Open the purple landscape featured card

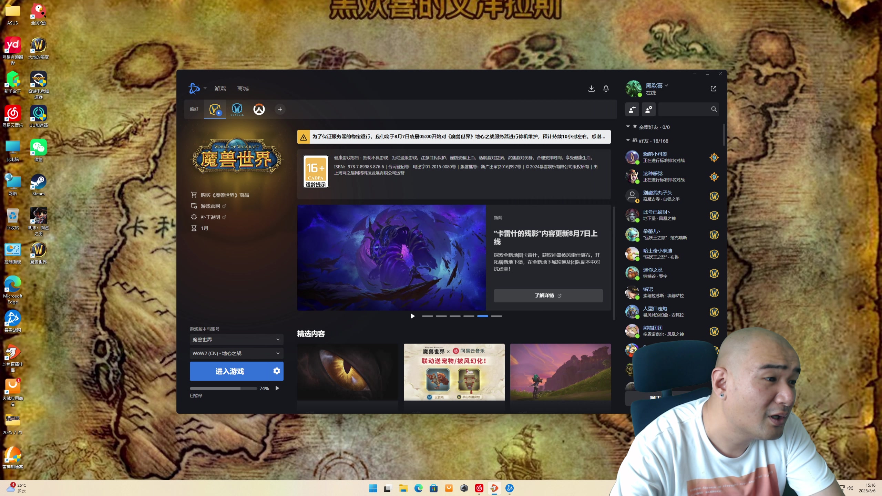(561, 372)
